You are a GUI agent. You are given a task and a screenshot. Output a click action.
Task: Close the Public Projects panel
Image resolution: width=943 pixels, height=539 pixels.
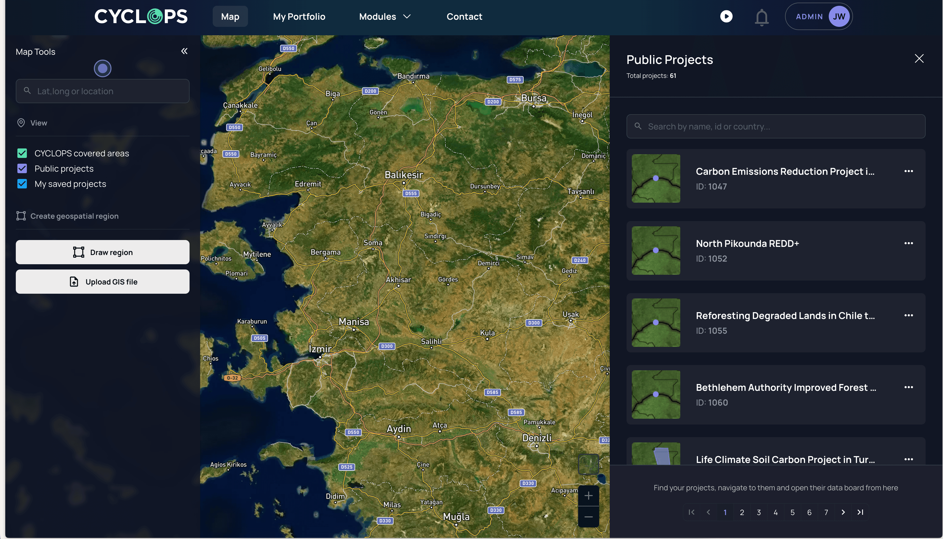click(x=919, y=58)
